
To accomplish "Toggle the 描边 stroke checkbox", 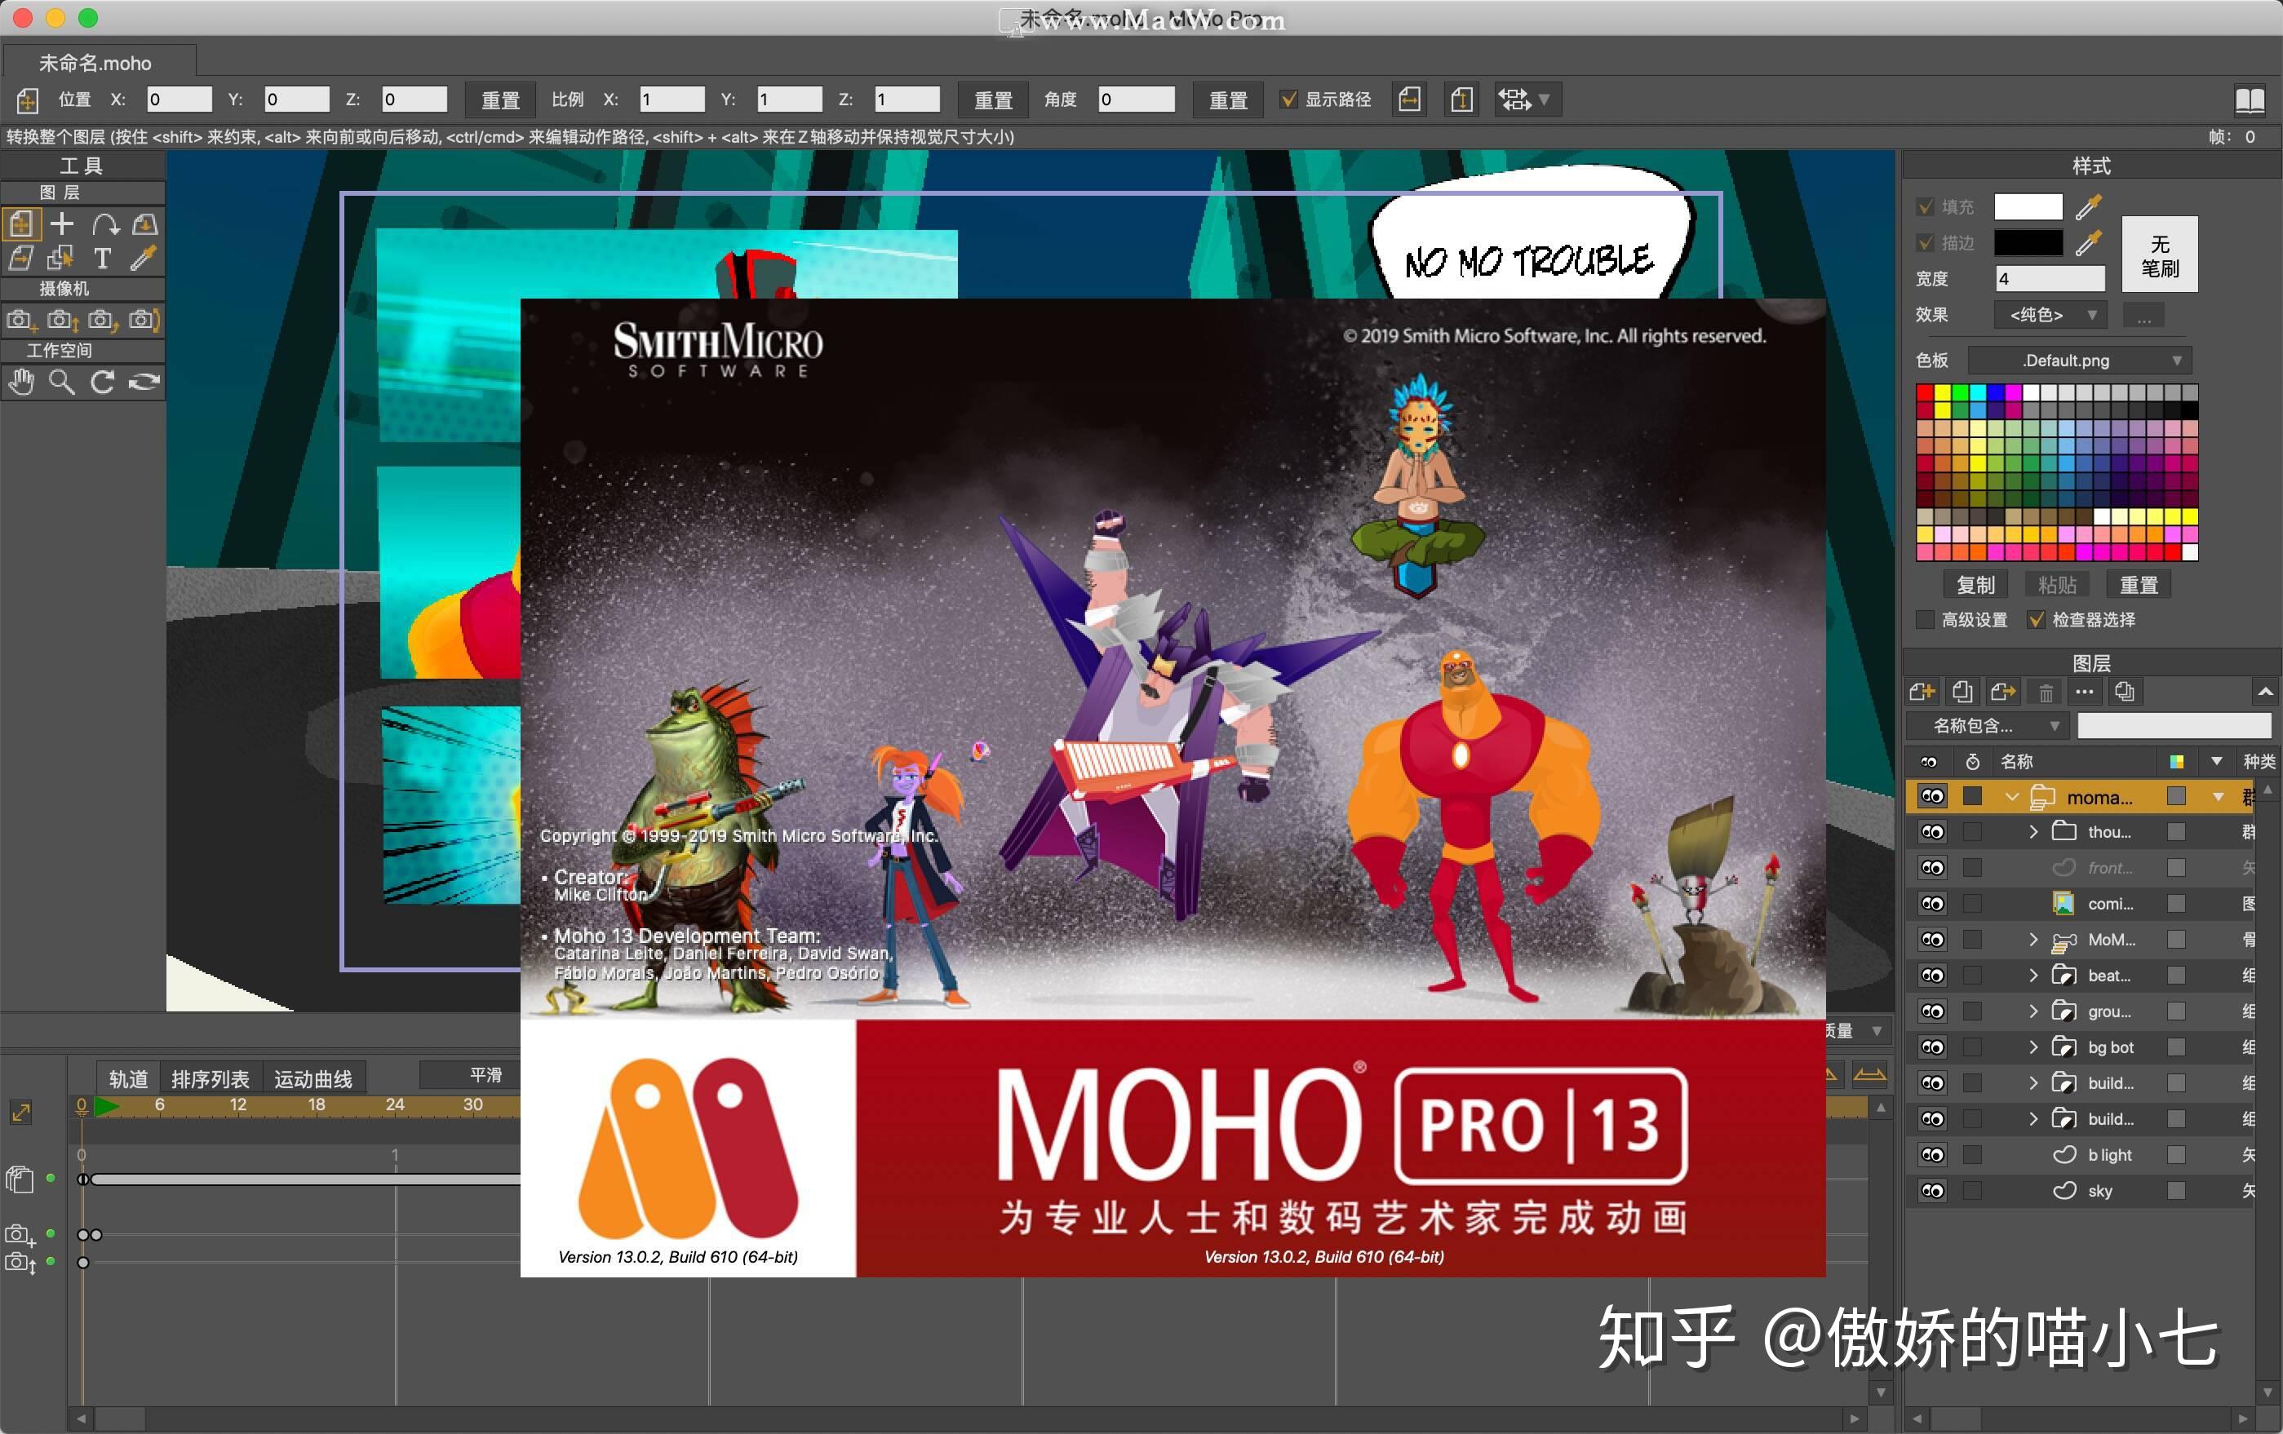I will (1926, 242).
